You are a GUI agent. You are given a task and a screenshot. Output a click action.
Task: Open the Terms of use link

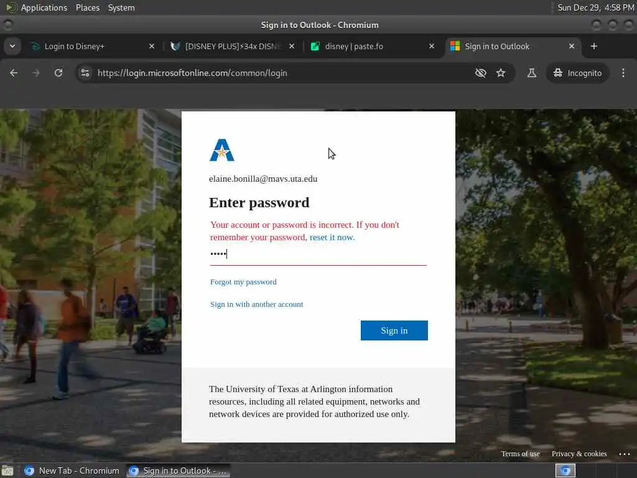(x=520, y=454)
